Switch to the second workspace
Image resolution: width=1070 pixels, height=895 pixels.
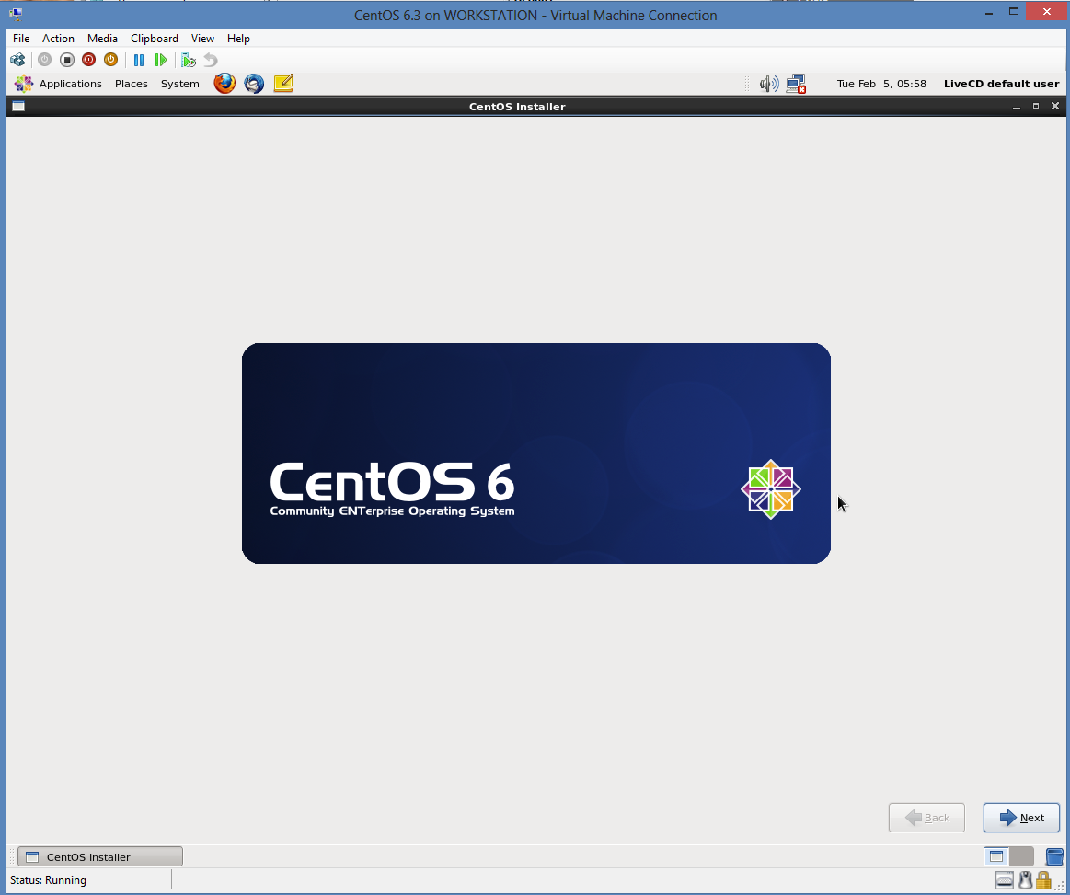(x=1021, y=856)
